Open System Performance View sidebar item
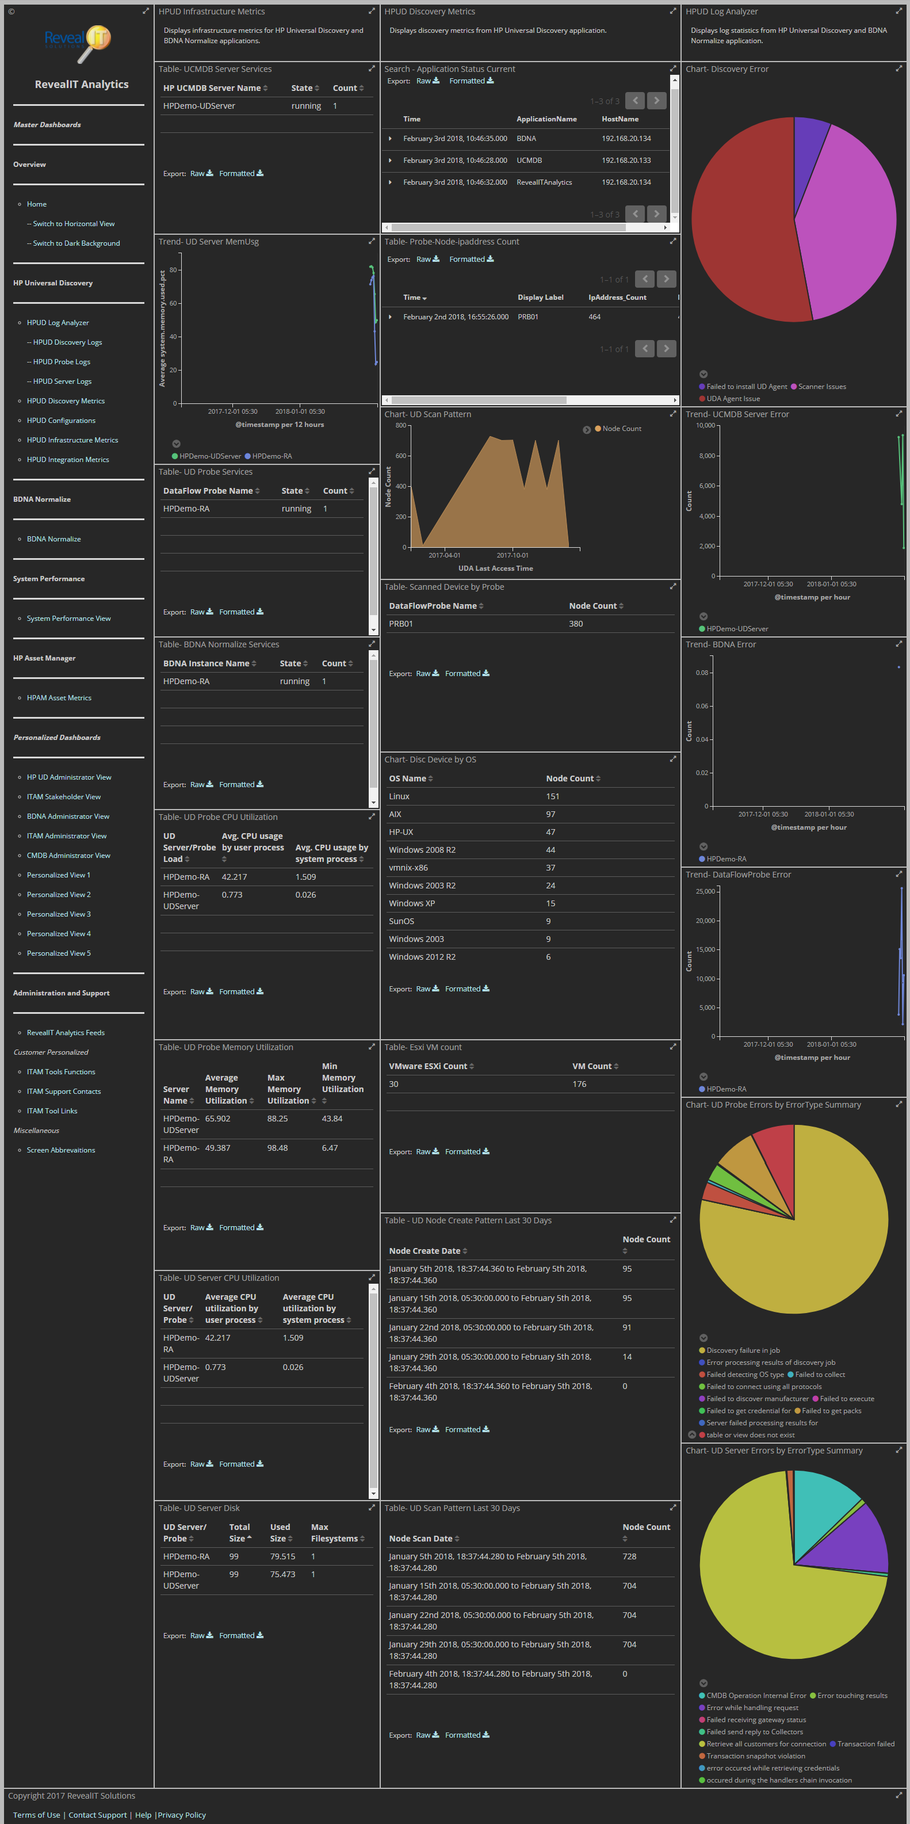Image resolution: width=910 pixels, height=1824 pixels. point(68,618)
